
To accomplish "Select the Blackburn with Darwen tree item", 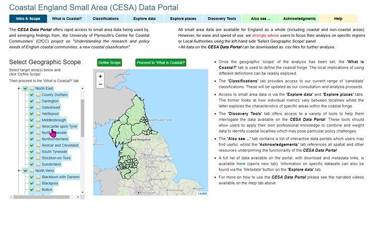I will 61,177.
